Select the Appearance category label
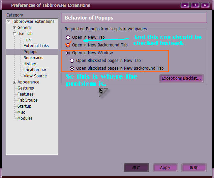The image size is (214, 178). (28, 82)
